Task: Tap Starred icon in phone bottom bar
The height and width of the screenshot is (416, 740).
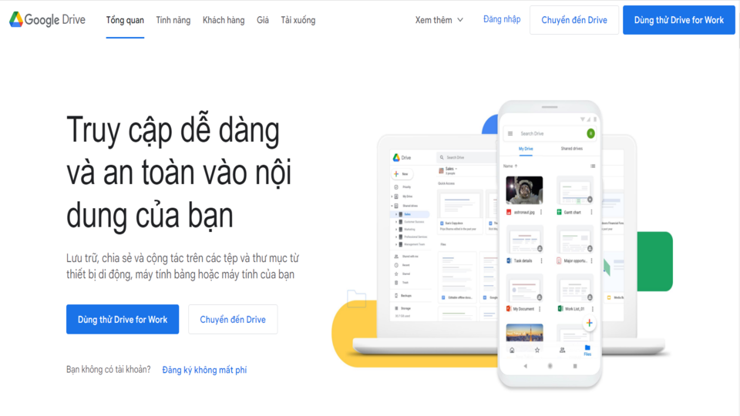Action: coord(537,351)
